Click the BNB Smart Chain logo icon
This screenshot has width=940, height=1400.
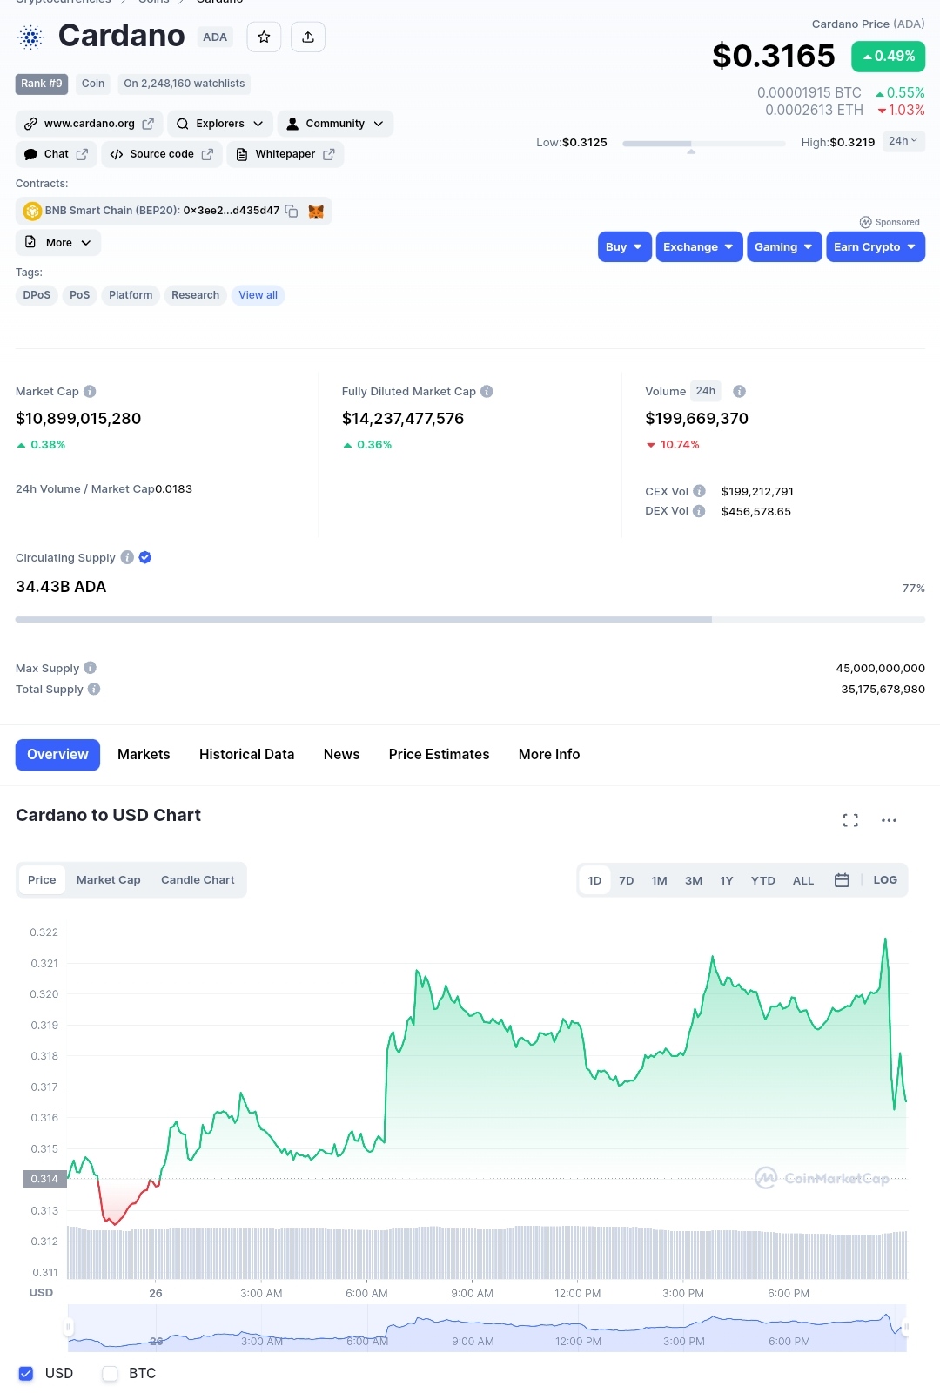tap(32, 211)
